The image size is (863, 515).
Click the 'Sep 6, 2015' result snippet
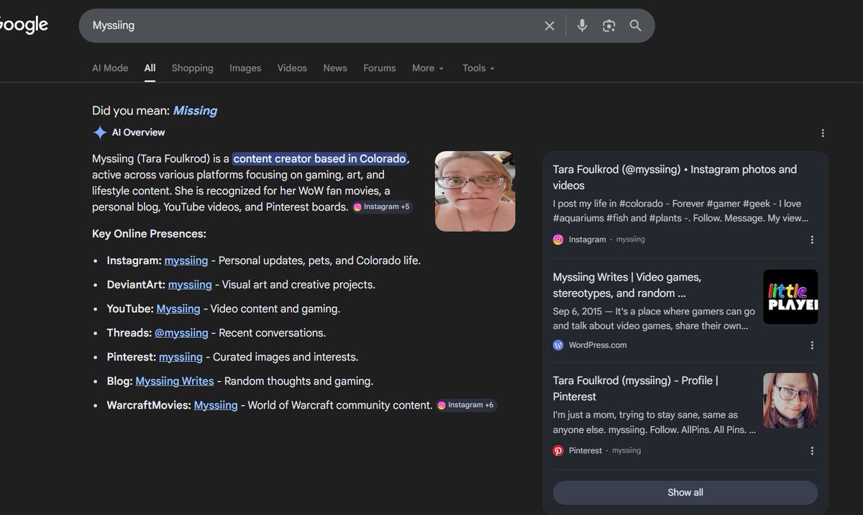(654, 319)
